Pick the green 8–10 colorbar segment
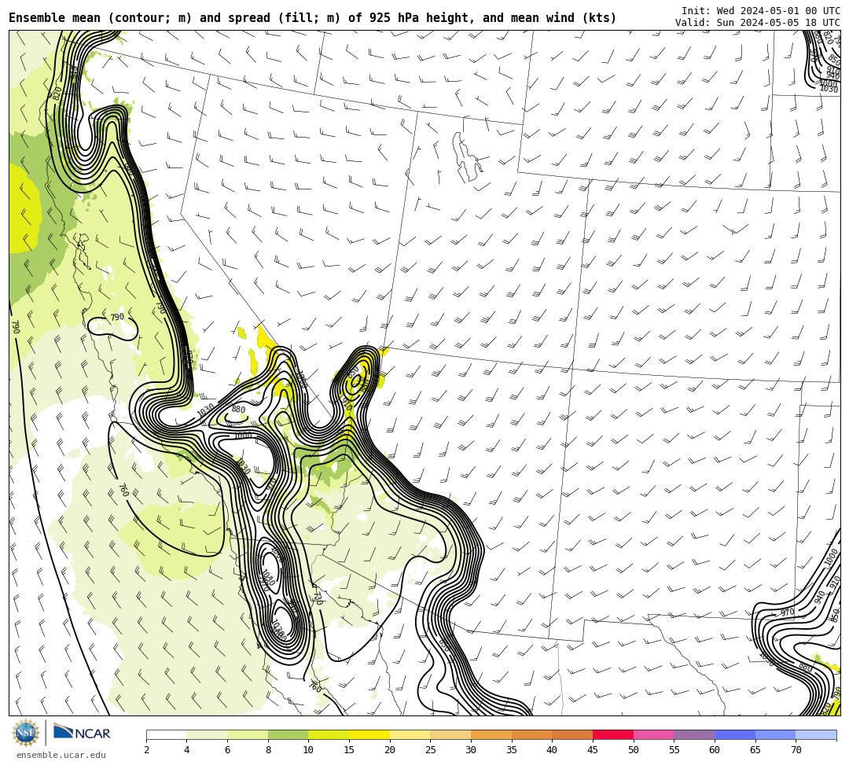 point(288,734)
